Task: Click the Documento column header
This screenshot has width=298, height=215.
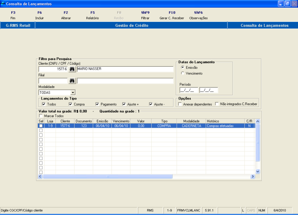Action: coord(84,121)
